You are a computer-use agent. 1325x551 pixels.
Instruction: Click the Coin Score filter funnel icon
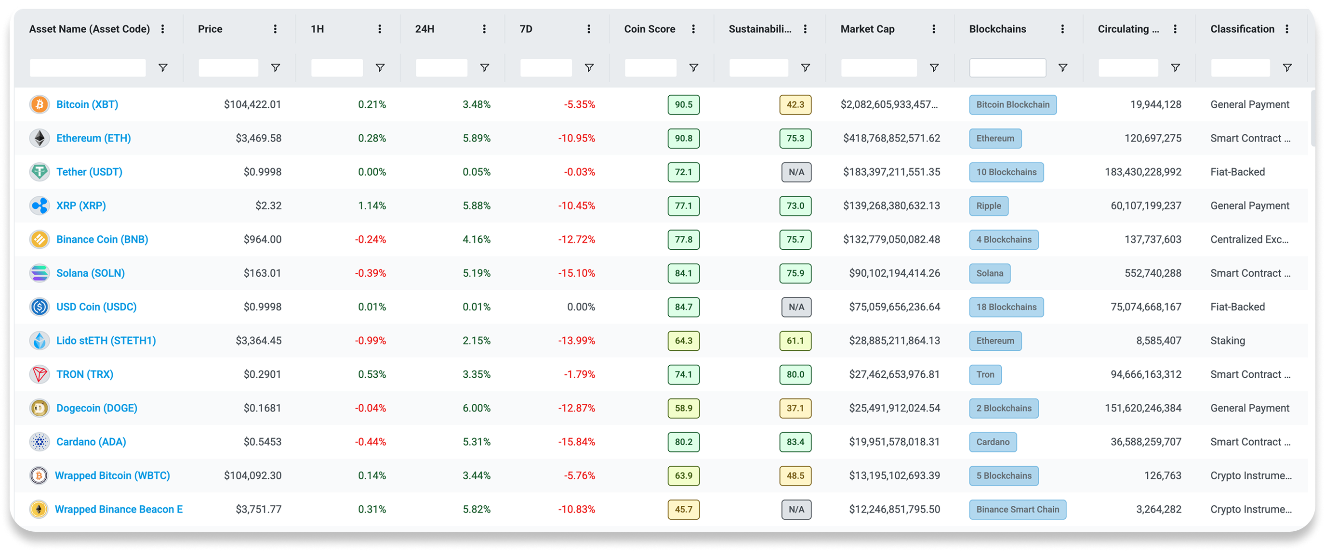[x=694, y=68]
